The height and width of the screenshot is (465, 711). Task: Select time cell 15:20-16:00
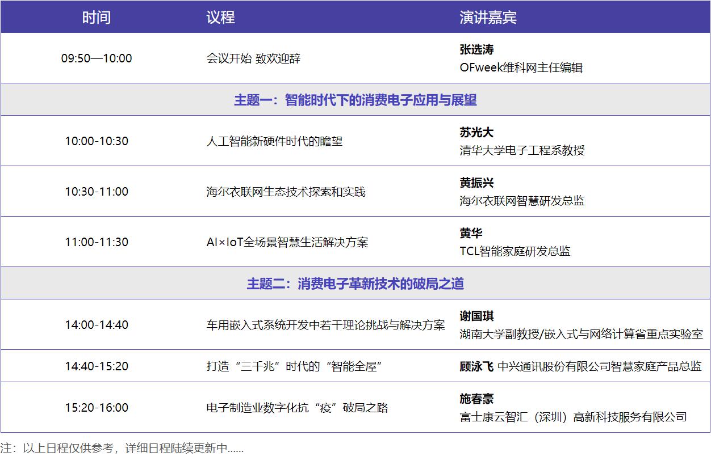coord(97,408)
